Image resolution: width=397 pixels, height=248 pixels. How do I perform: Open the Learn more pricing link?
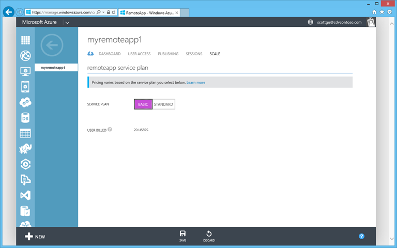coord(196,83)
